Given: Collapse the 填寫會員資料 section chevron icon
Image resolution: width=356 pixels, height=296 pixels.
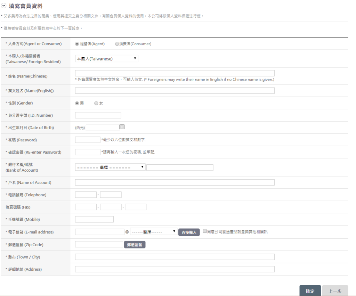Looking at the screenshot, I should pos(3,6).
